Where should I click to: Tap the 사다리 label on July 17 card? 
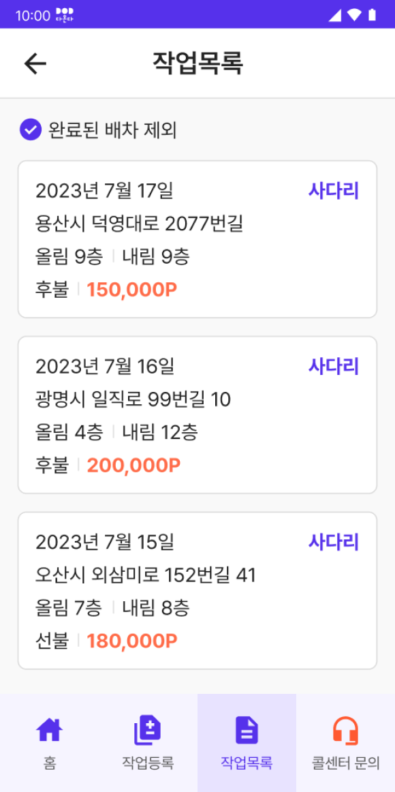click(334, 191)
